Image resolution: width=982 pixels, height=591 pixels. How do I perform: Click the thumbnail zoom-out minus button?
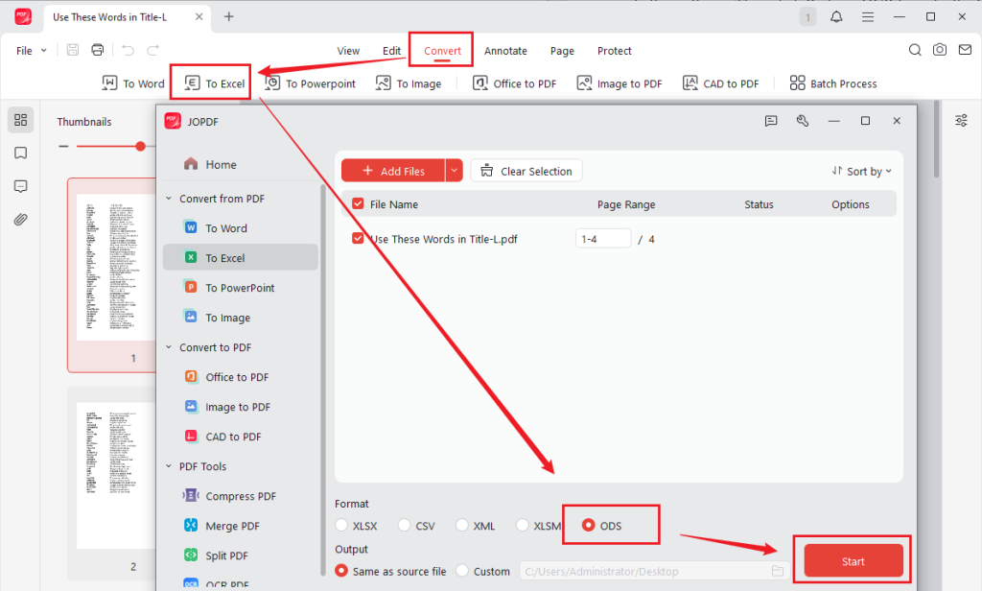63,146
